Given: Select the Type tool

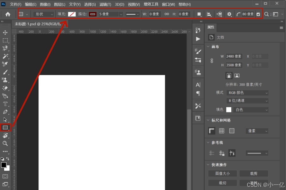Looking at the screenshot, I should coord(5,104).
